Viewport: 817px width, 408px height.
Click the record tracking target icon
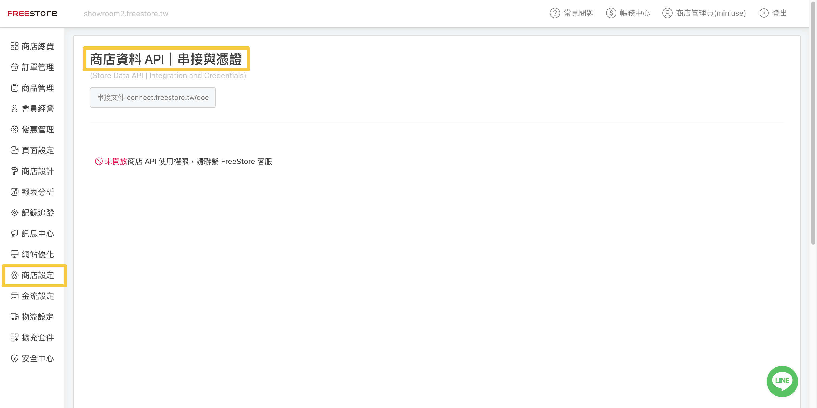click(x=15, y=213)
